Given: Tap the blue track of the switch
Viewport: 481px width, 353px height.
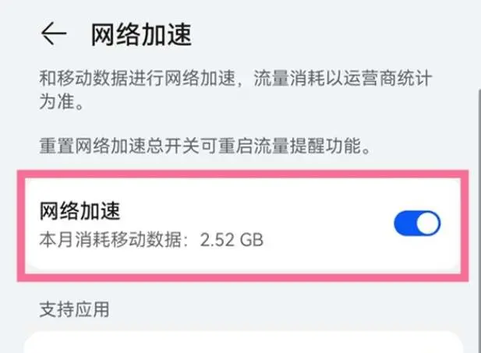Looking at the screenshot, I should [405, 224].
